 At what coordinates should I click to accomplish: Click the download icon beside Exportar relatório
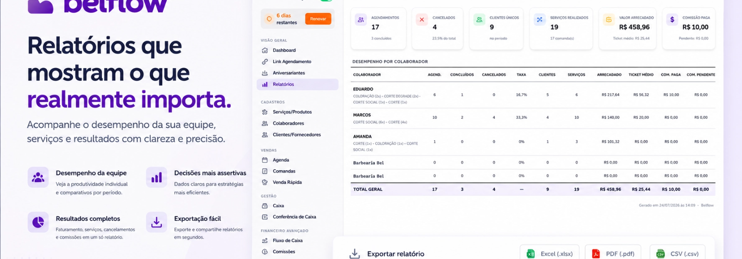(354, 253)
